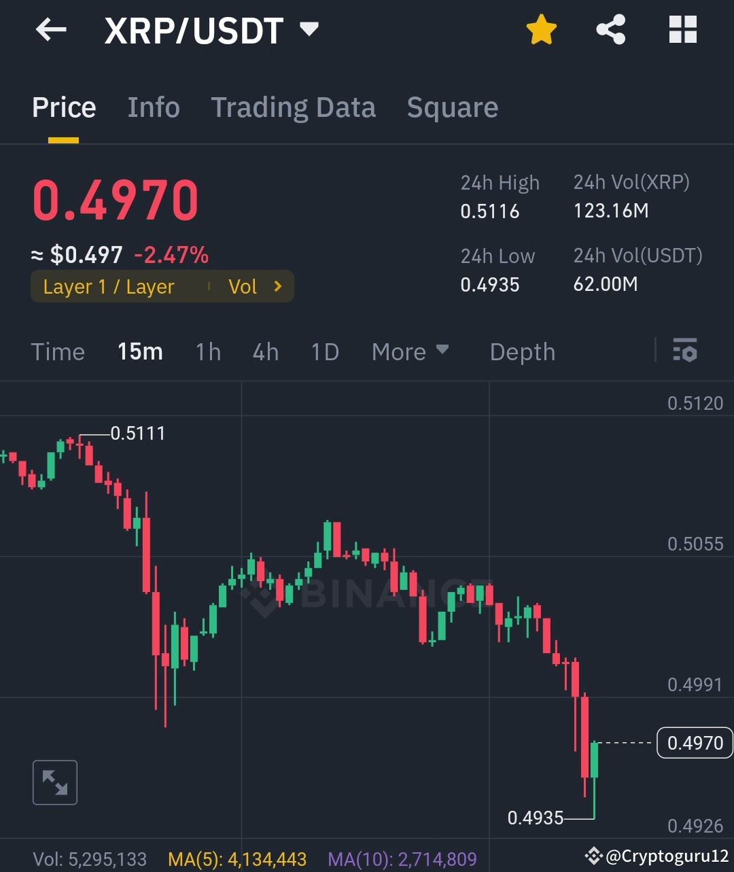Switch to the Trading Data tab
The height and width of the screenshot is (872, 734).
pos(294,107)
